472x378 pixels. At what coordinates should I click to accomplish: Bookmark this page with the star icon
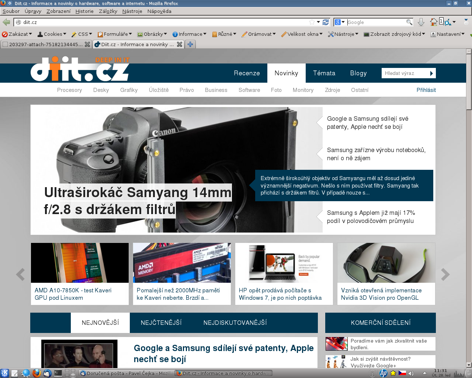[312, 22]
